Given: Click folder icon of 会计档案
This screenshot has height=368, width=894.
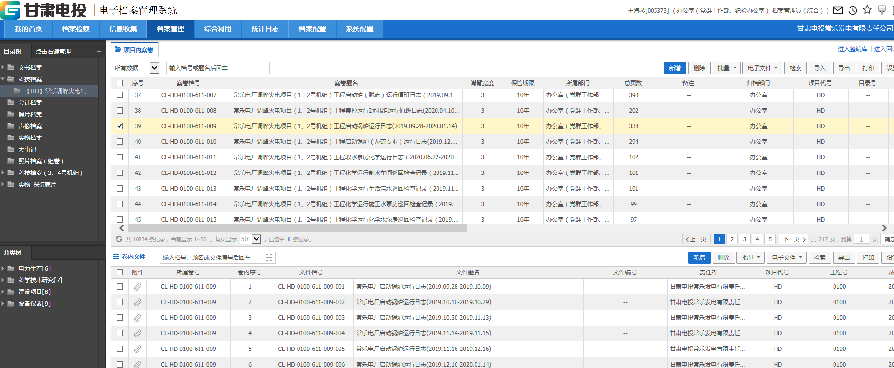Looking at the screenshot, I should pos(11,102).
